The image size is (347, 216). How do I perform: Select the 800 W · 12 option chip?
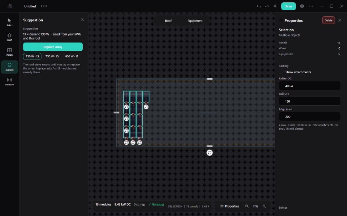pyautogui.click(x=72, y=56)
